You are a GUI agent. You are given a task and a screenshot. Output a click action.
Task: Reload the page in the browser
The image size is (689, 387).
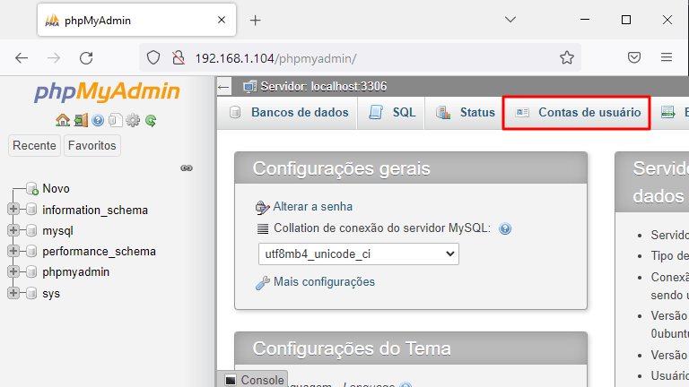pyautogui.click(x=86, y=58)
